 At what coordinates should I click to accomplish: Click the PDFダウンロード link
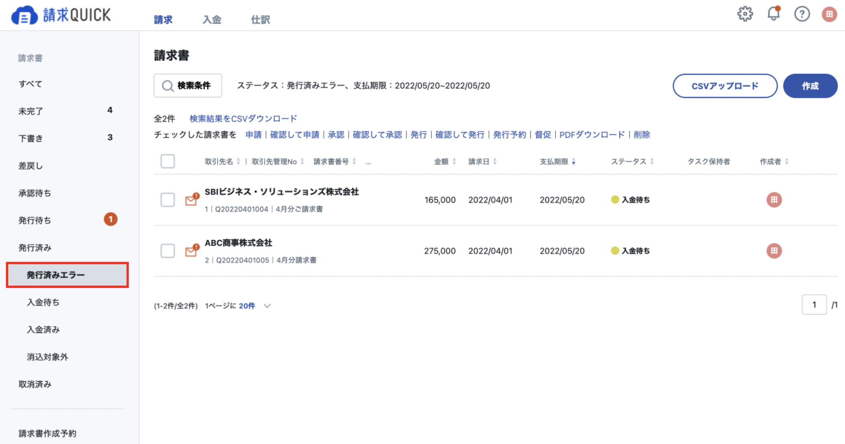pos(592,135)
